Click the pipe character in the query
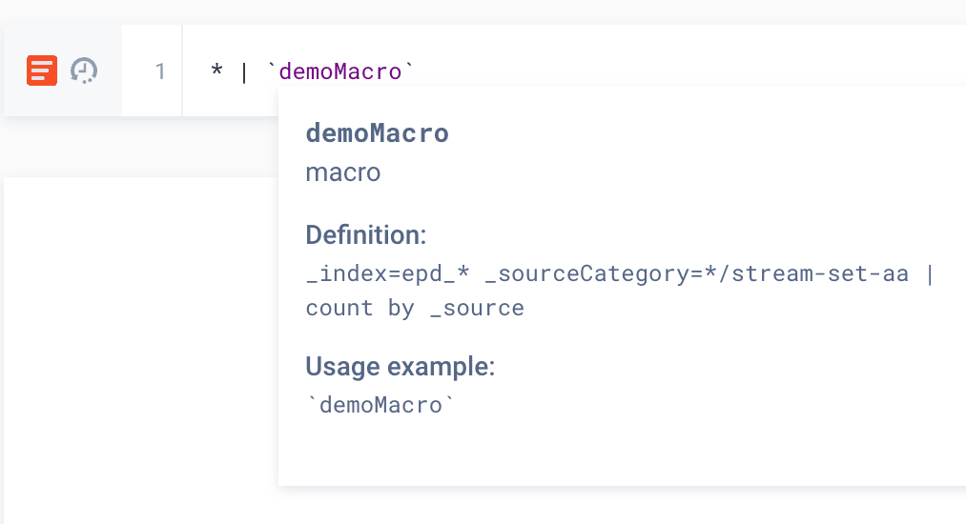Viewport: 966px width, 524px height. (x=243, y=71)
